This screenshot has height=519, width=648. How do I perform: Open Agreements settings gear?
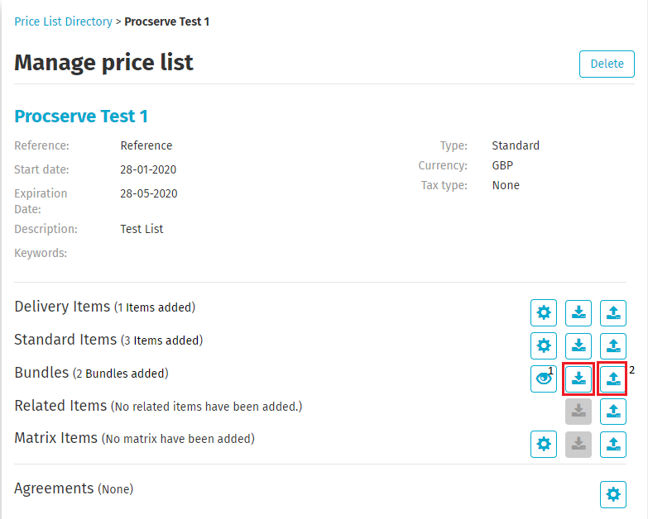point(613,494)
